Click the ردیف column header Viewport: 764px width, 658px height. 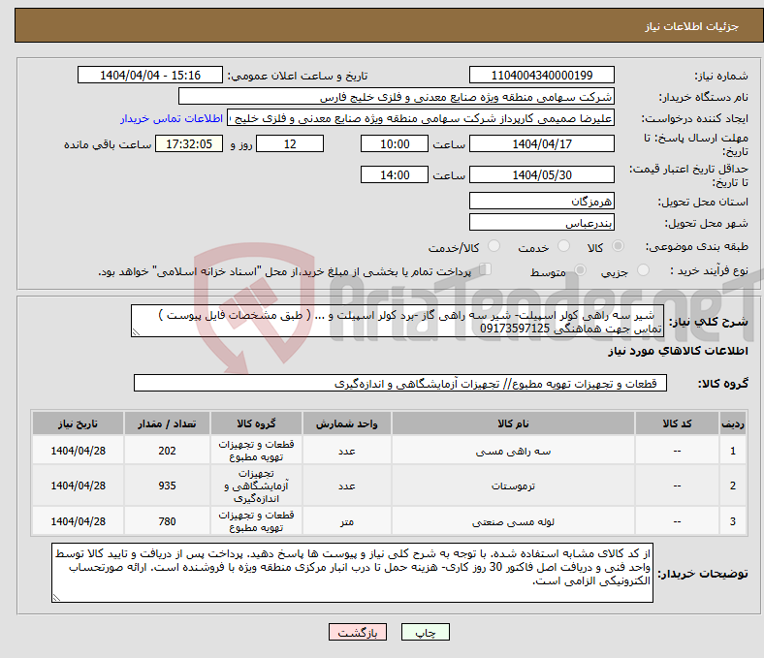point(732,423)
